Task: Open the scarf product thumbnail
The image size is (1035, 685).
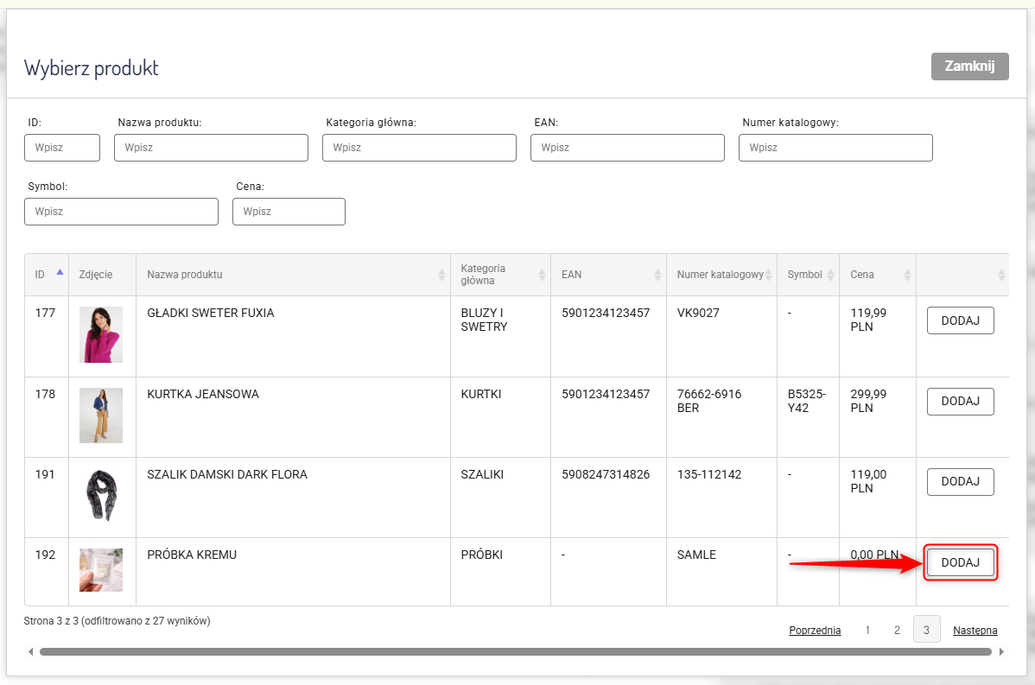Action: [101, 496]
